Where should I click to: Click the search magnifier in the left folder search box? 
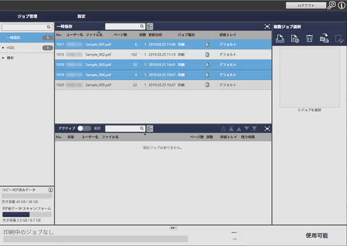point(48,27)
